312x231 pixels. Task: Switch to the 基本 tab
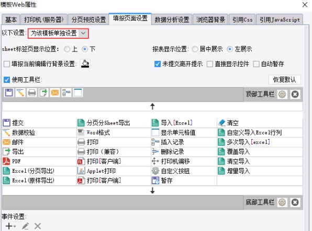11,19
